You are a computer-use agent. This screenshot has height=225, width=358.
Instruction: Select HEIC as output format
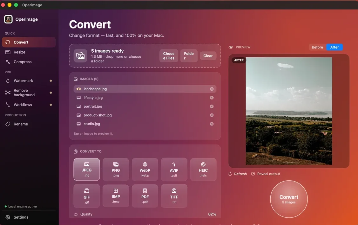pos(203,170)
